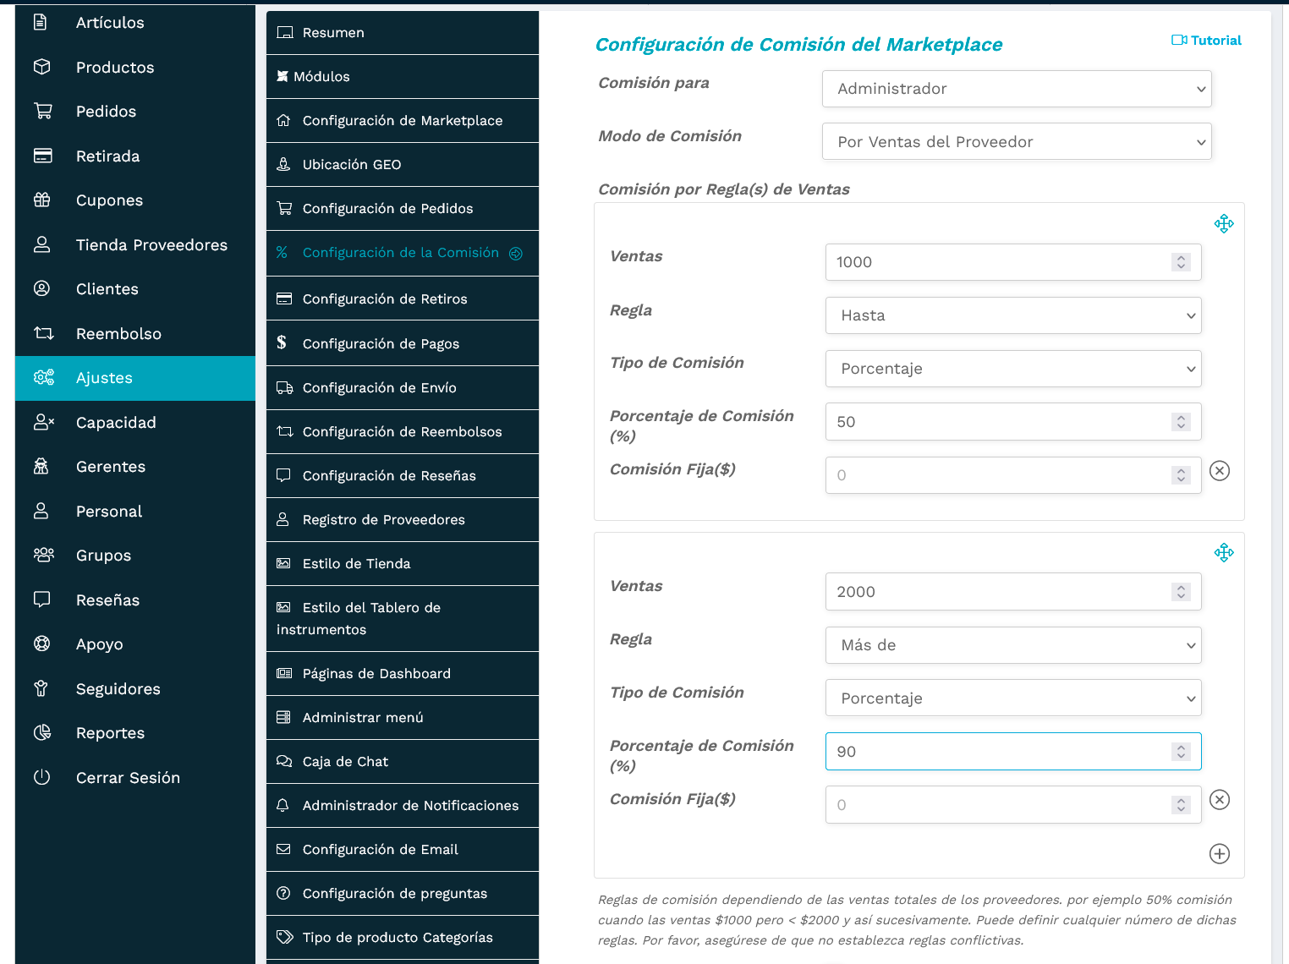The height and width of the screenshot is (964, 1289).
Task: Open the Tienda Proveedores section icon
Action: [42, 244]
